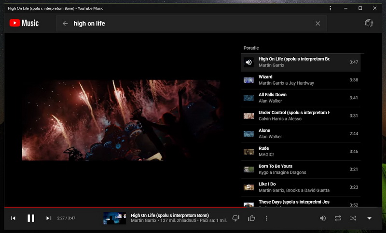Click in the high on life search box
Image resolution: width=386 pixels, height=233 pixels.
coord(193,24)
